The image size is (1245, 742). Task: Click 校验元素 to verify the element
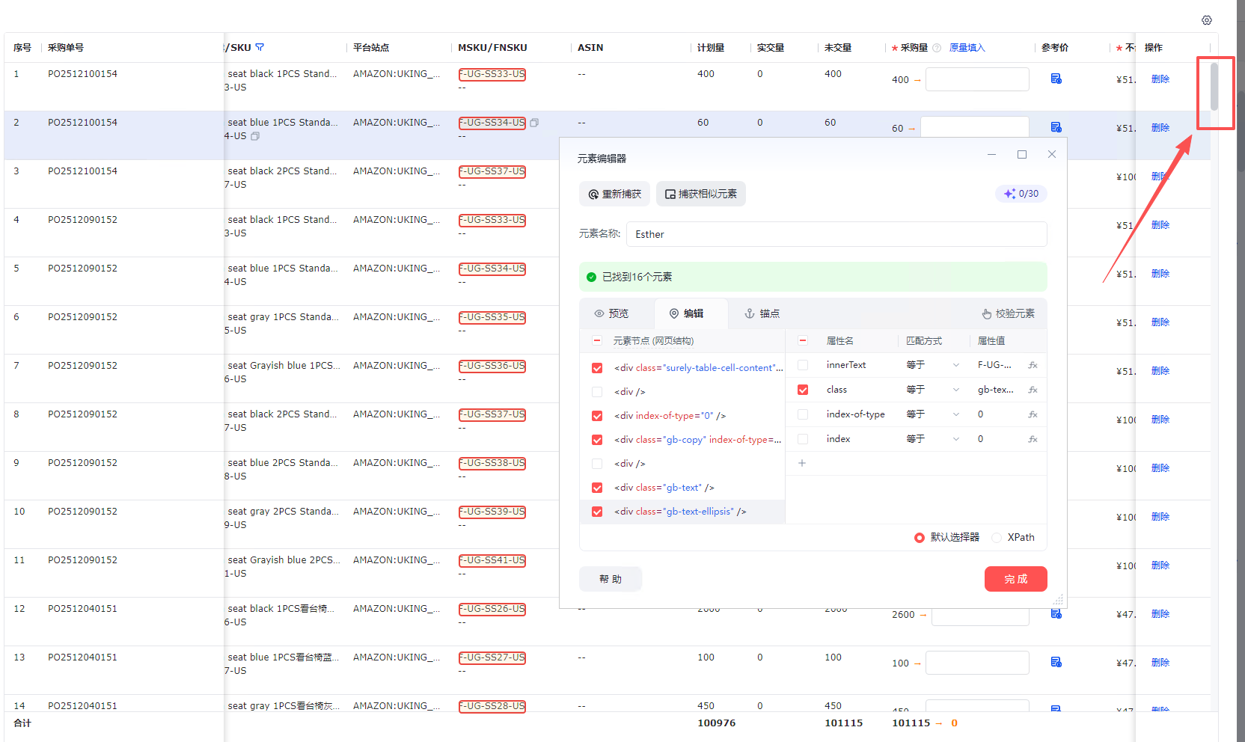click(1008, 313)
